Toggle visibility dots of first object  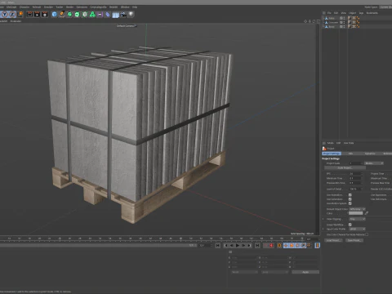[344, 18]
